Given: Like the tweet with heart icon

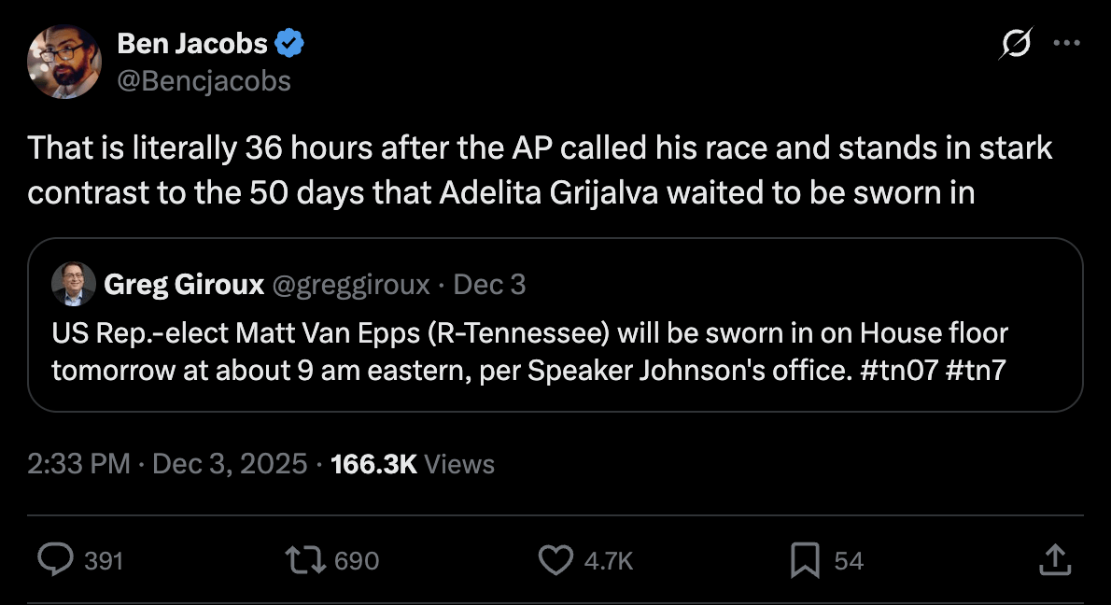Looking at the screenshot, I should [x=555, y=559].
